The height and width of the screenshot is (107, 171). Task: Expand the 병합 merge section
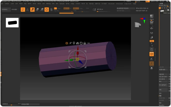160,96
